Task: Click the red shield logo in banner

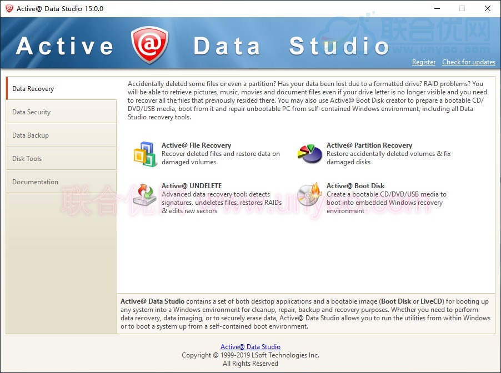Action: (149, 45)
